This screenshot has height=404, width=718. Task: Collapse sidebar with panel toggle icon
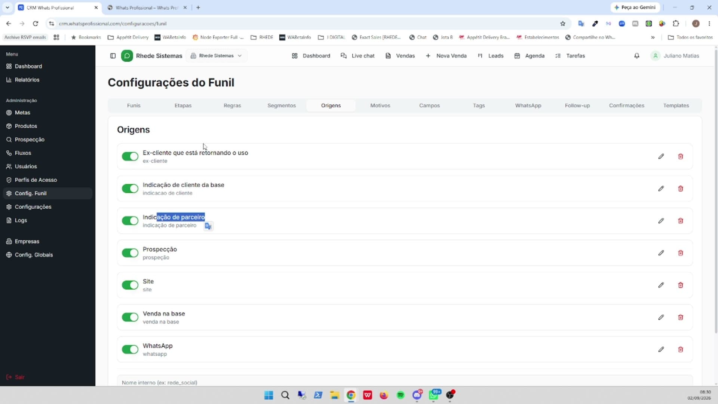tap(113, 56)
